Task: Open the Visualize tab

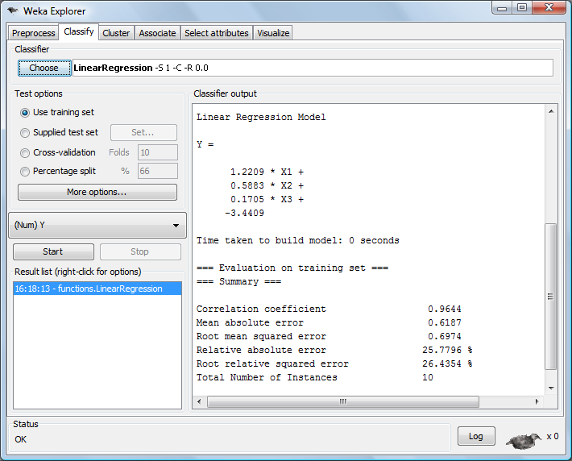Action: click(x=273, y=33)
